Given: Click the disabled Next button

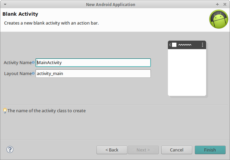Looking at the screenshot, I should (143, 150).
